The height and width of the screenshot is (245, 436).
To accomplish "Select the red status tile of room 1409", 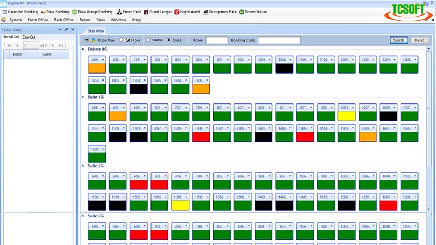I will pyautogui.click(x=305, y=137).
